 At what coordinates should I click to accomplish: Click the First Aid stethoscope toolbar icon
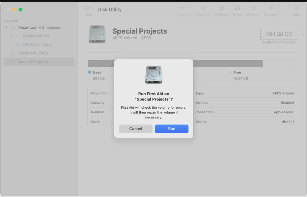[x=204, y=8]
